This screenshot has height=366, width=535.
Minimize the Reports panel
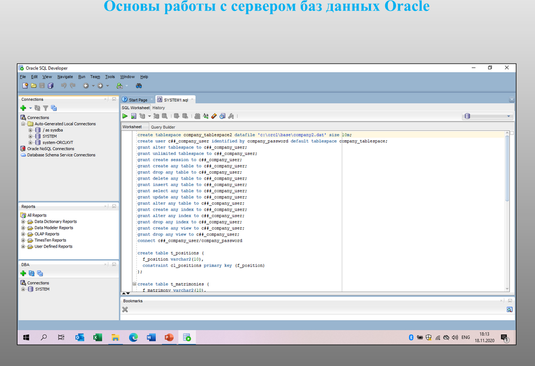click(x=114, y=206)
